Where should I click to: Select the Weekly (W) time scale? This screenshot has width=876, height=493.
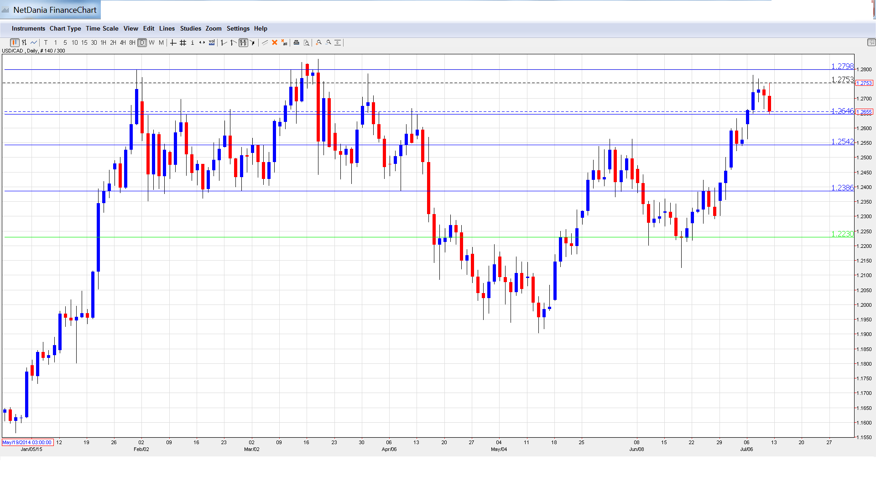[x=151, y=42]
